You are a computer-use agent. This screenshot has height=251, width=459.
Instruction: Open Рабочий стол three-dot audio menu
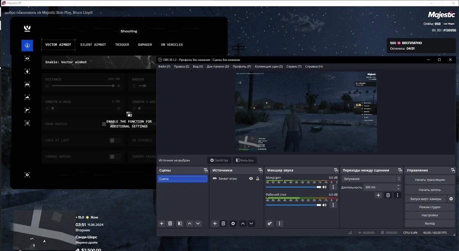tap(333, 205)
